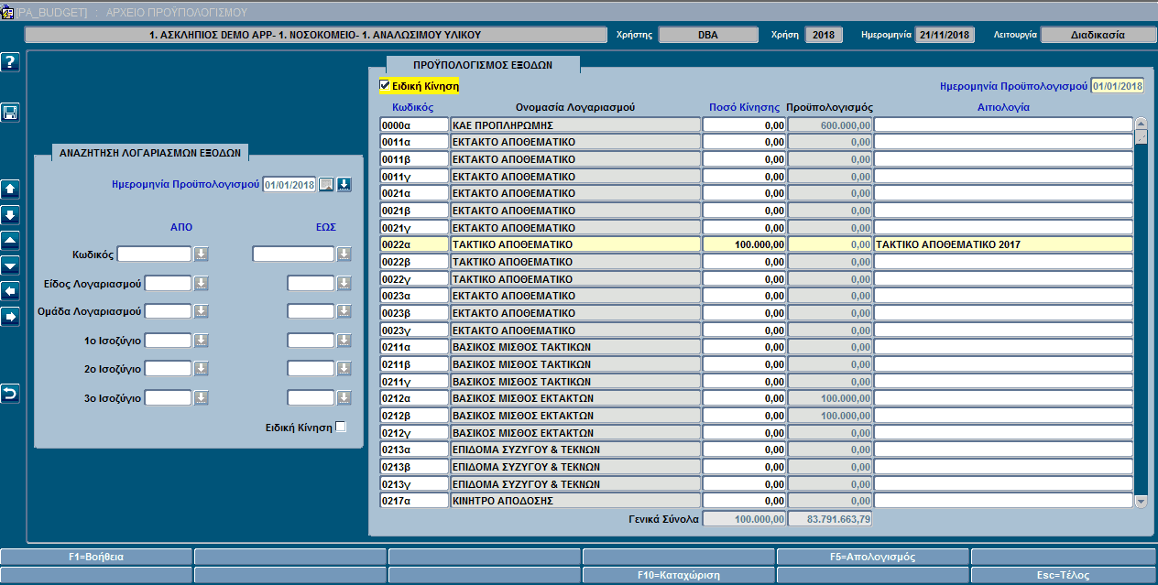Select ΠΡΟΫΠΟΛΟΓΙΣΜΟΣ ΕΞΟΔΩΝ tab header
This screenshot has height=585, width=1158.
483,65
